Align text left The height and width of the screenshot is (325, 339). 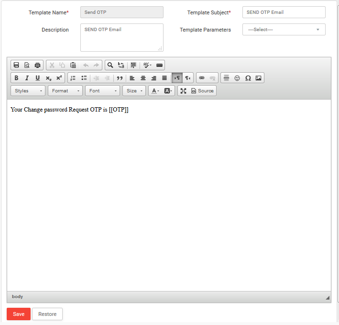click(x=132, y=78)
